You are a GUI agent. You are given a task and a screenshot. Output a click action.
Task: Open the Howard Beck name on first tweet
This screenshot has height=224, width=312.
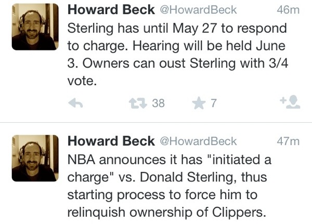tap(111, 9)
